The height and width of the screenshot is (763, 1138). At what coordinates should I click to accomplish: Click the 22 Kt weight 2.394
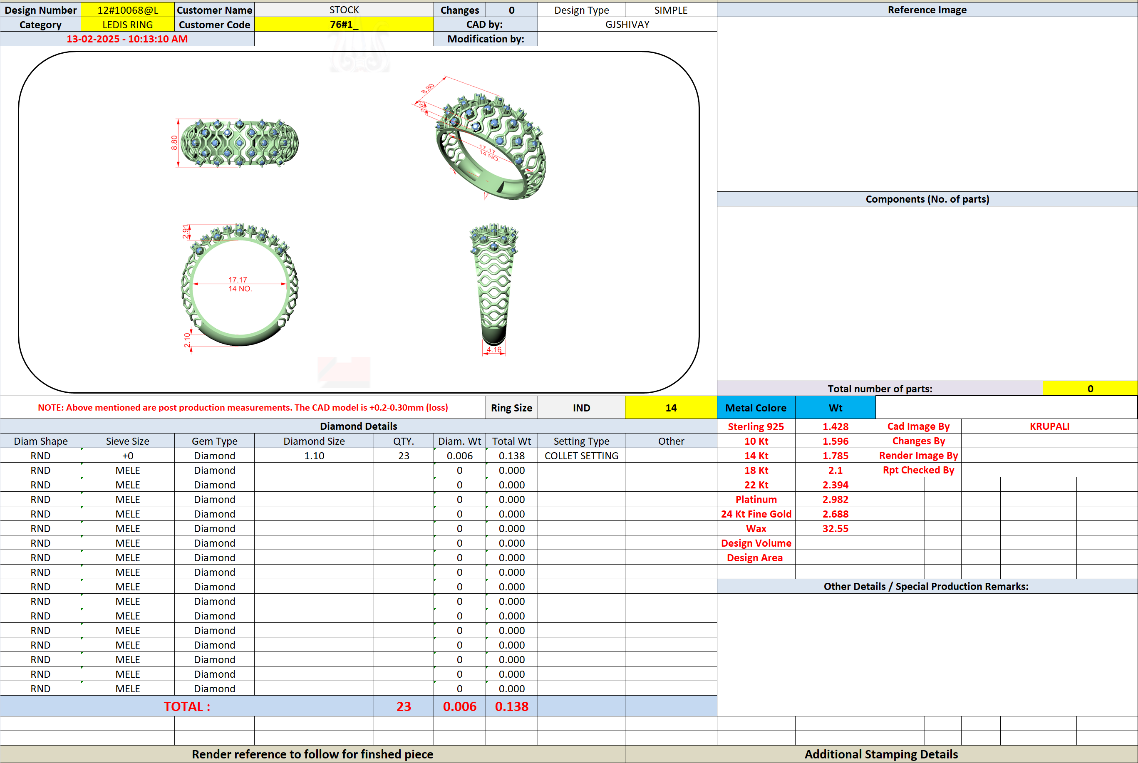(836, 485)
